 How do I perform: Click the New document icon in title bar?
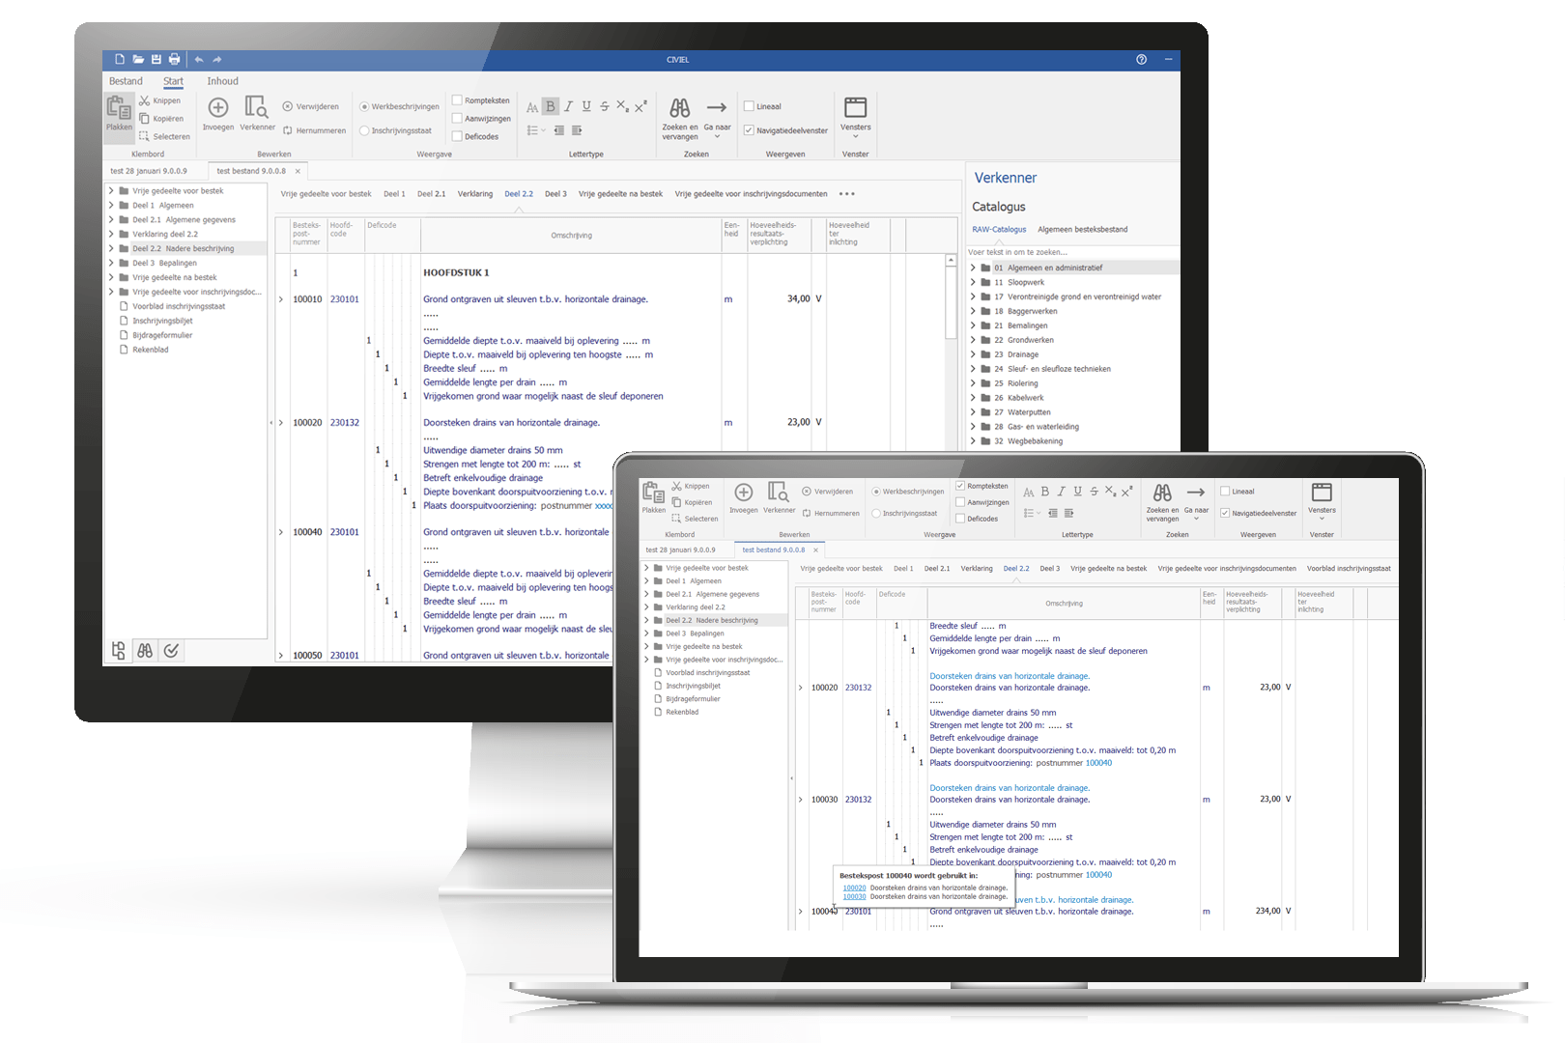(120, 60)
